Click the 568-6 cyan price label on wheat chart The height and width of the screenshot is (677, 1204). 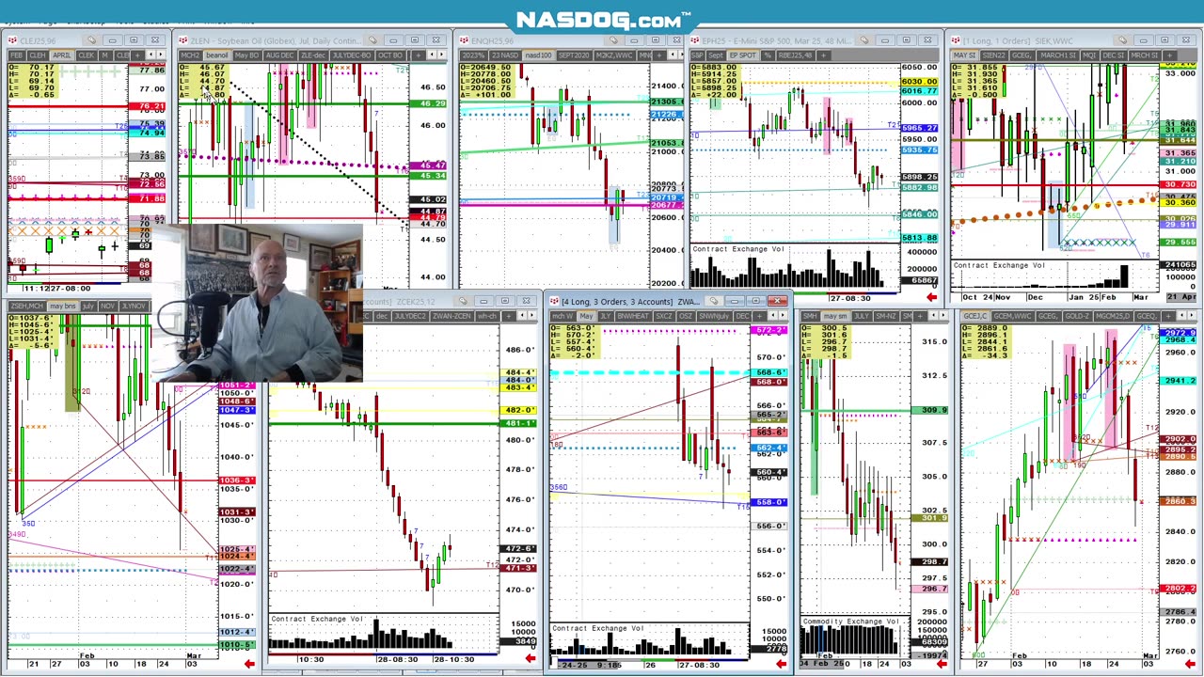(769, 373)
